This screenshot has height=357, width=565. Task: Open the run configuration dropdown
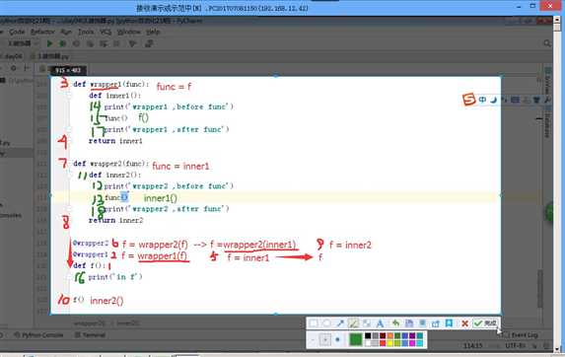tap(23, 43)
